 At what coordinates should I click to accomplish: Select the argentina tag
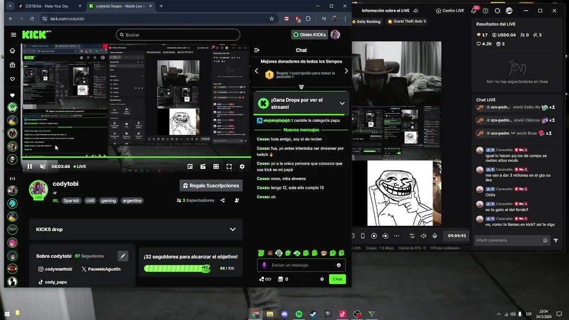click(x=132, y=200)
